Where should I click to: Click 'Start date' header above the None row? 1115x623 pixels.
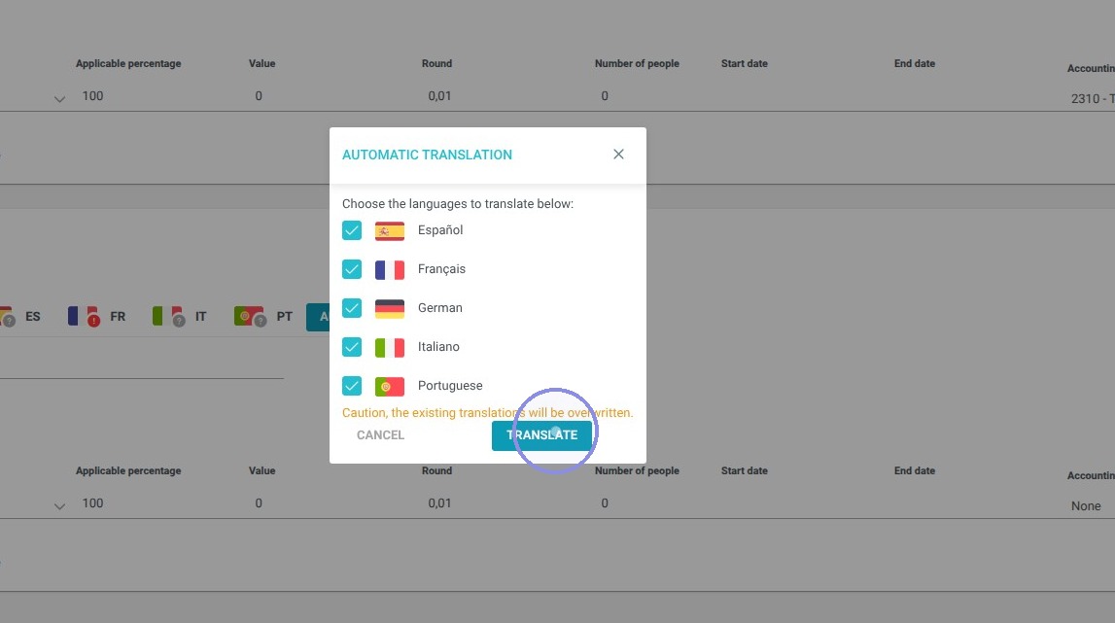[x=744, y=470]
